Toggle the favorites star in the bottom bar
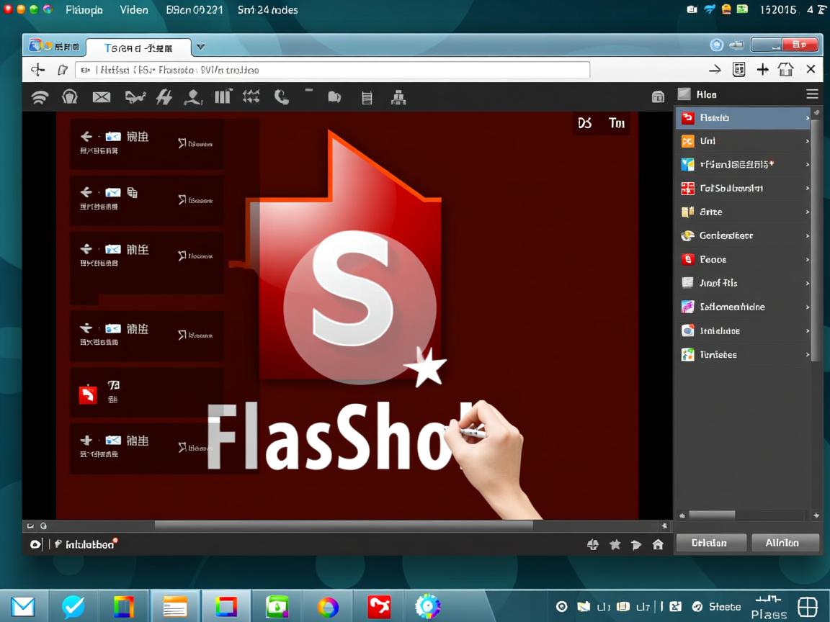The height and width of the screenshot is (622, 830). pos(615,544)
